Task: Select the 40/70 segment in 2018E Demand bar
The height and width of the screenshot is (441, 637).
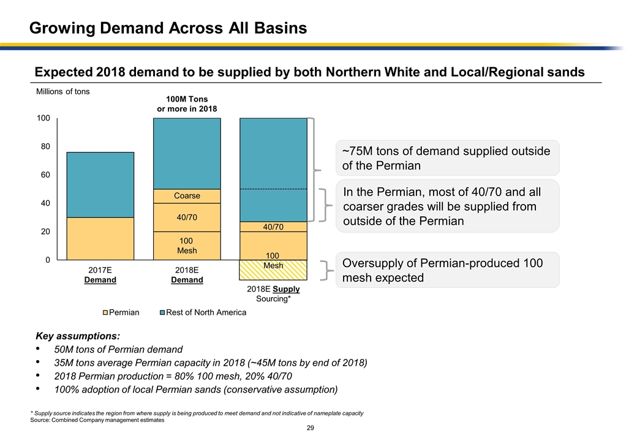Action: pos(187,217)
